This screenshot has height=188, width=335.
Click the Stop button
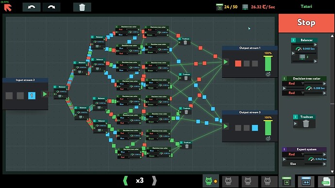306,23
